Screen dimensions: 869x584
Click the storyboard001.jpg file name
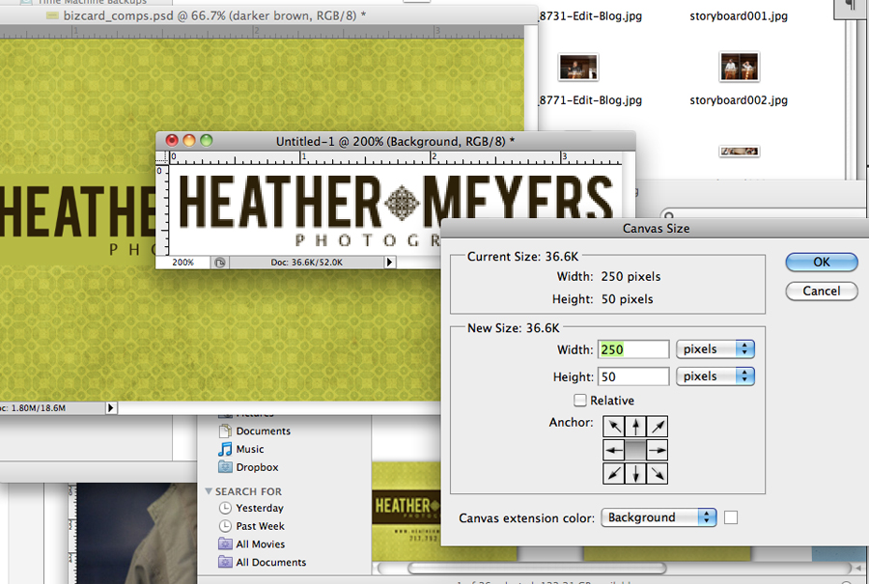739,16
